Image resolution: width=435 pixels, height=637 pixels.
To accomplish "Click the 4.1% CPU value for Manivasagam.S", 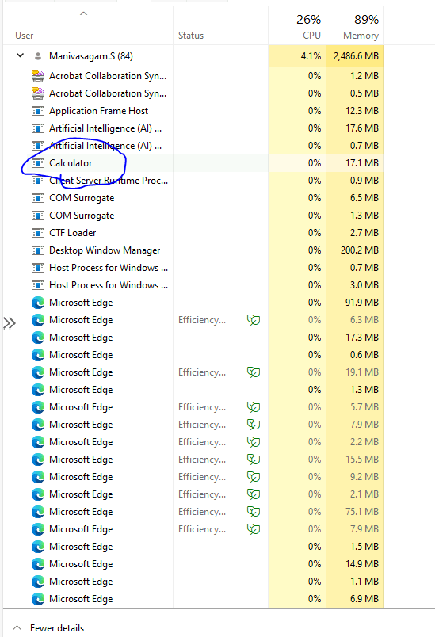I will pos(311,56).
